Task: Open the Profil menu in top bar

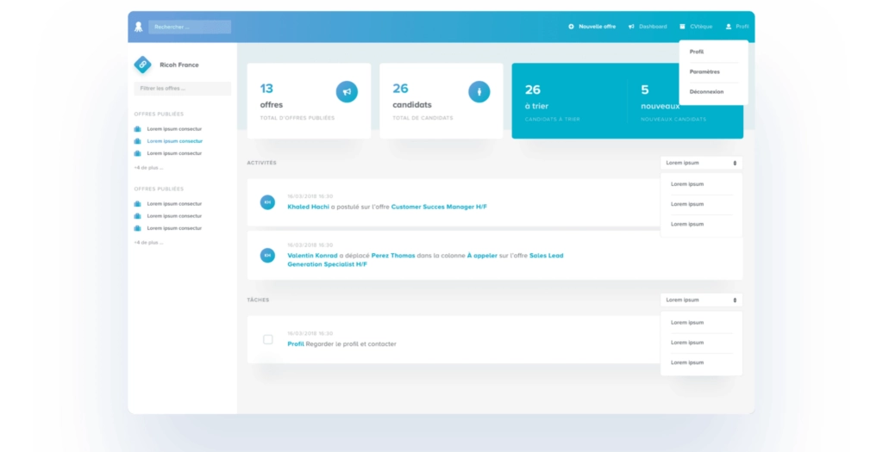Action: [737, 27]
